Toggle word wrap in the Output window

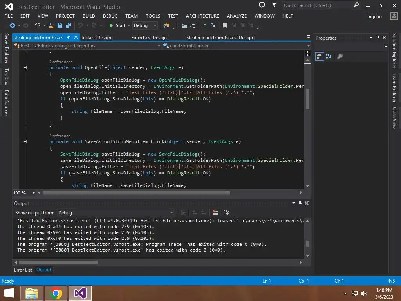pos(227,212)
